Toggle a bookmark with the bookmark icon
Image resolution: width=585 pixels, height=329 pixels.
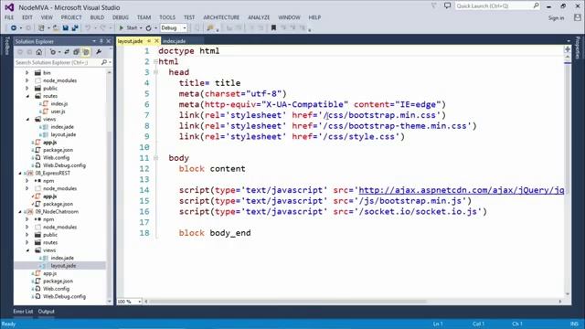[273, 28]
